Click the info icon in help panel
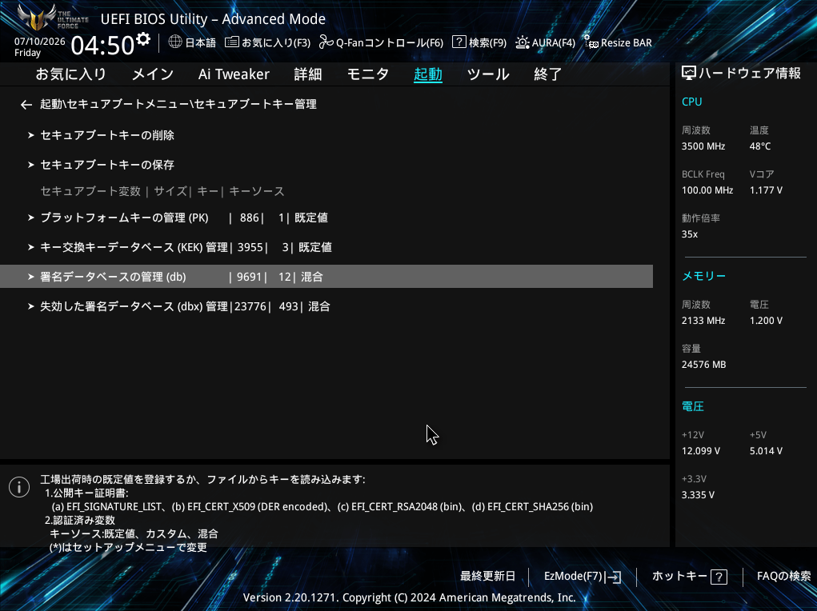Image resolution: width=817 pixels, height=611 pixels. [x=19, y=487]
